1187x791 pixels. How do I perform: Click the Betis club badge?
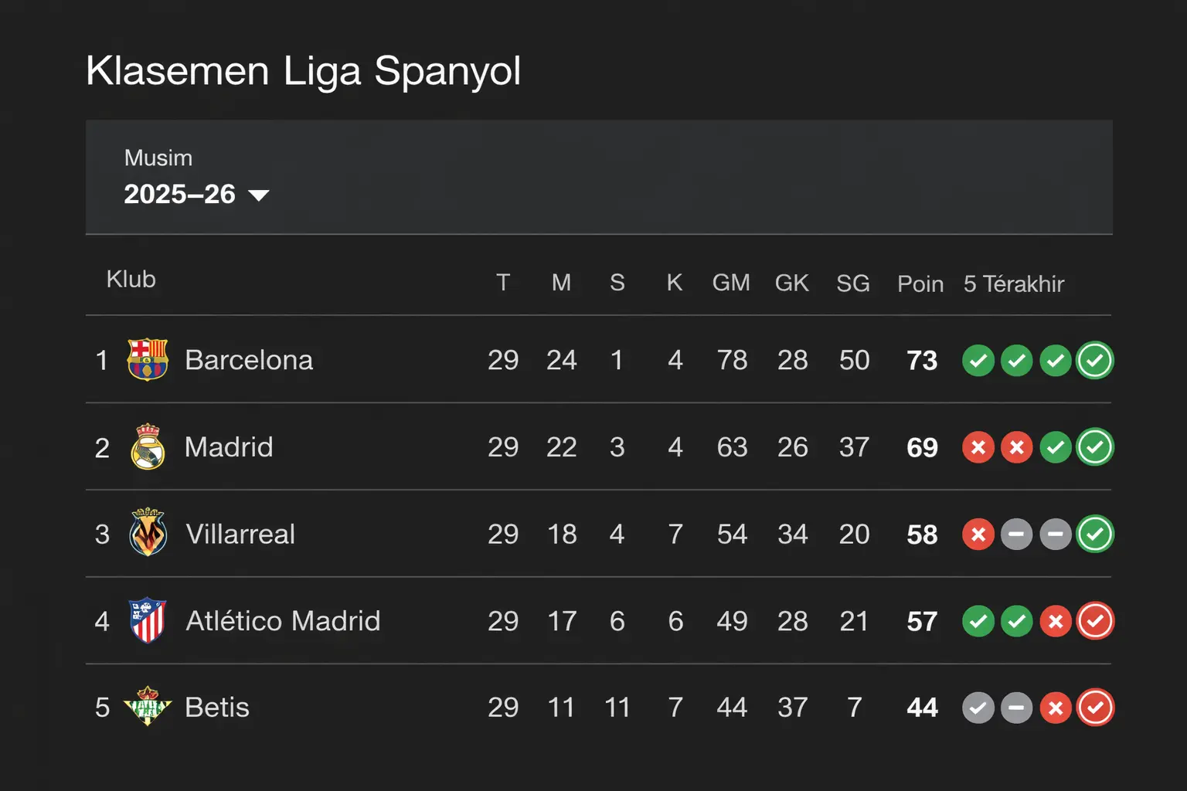click(x=148, y=708)
